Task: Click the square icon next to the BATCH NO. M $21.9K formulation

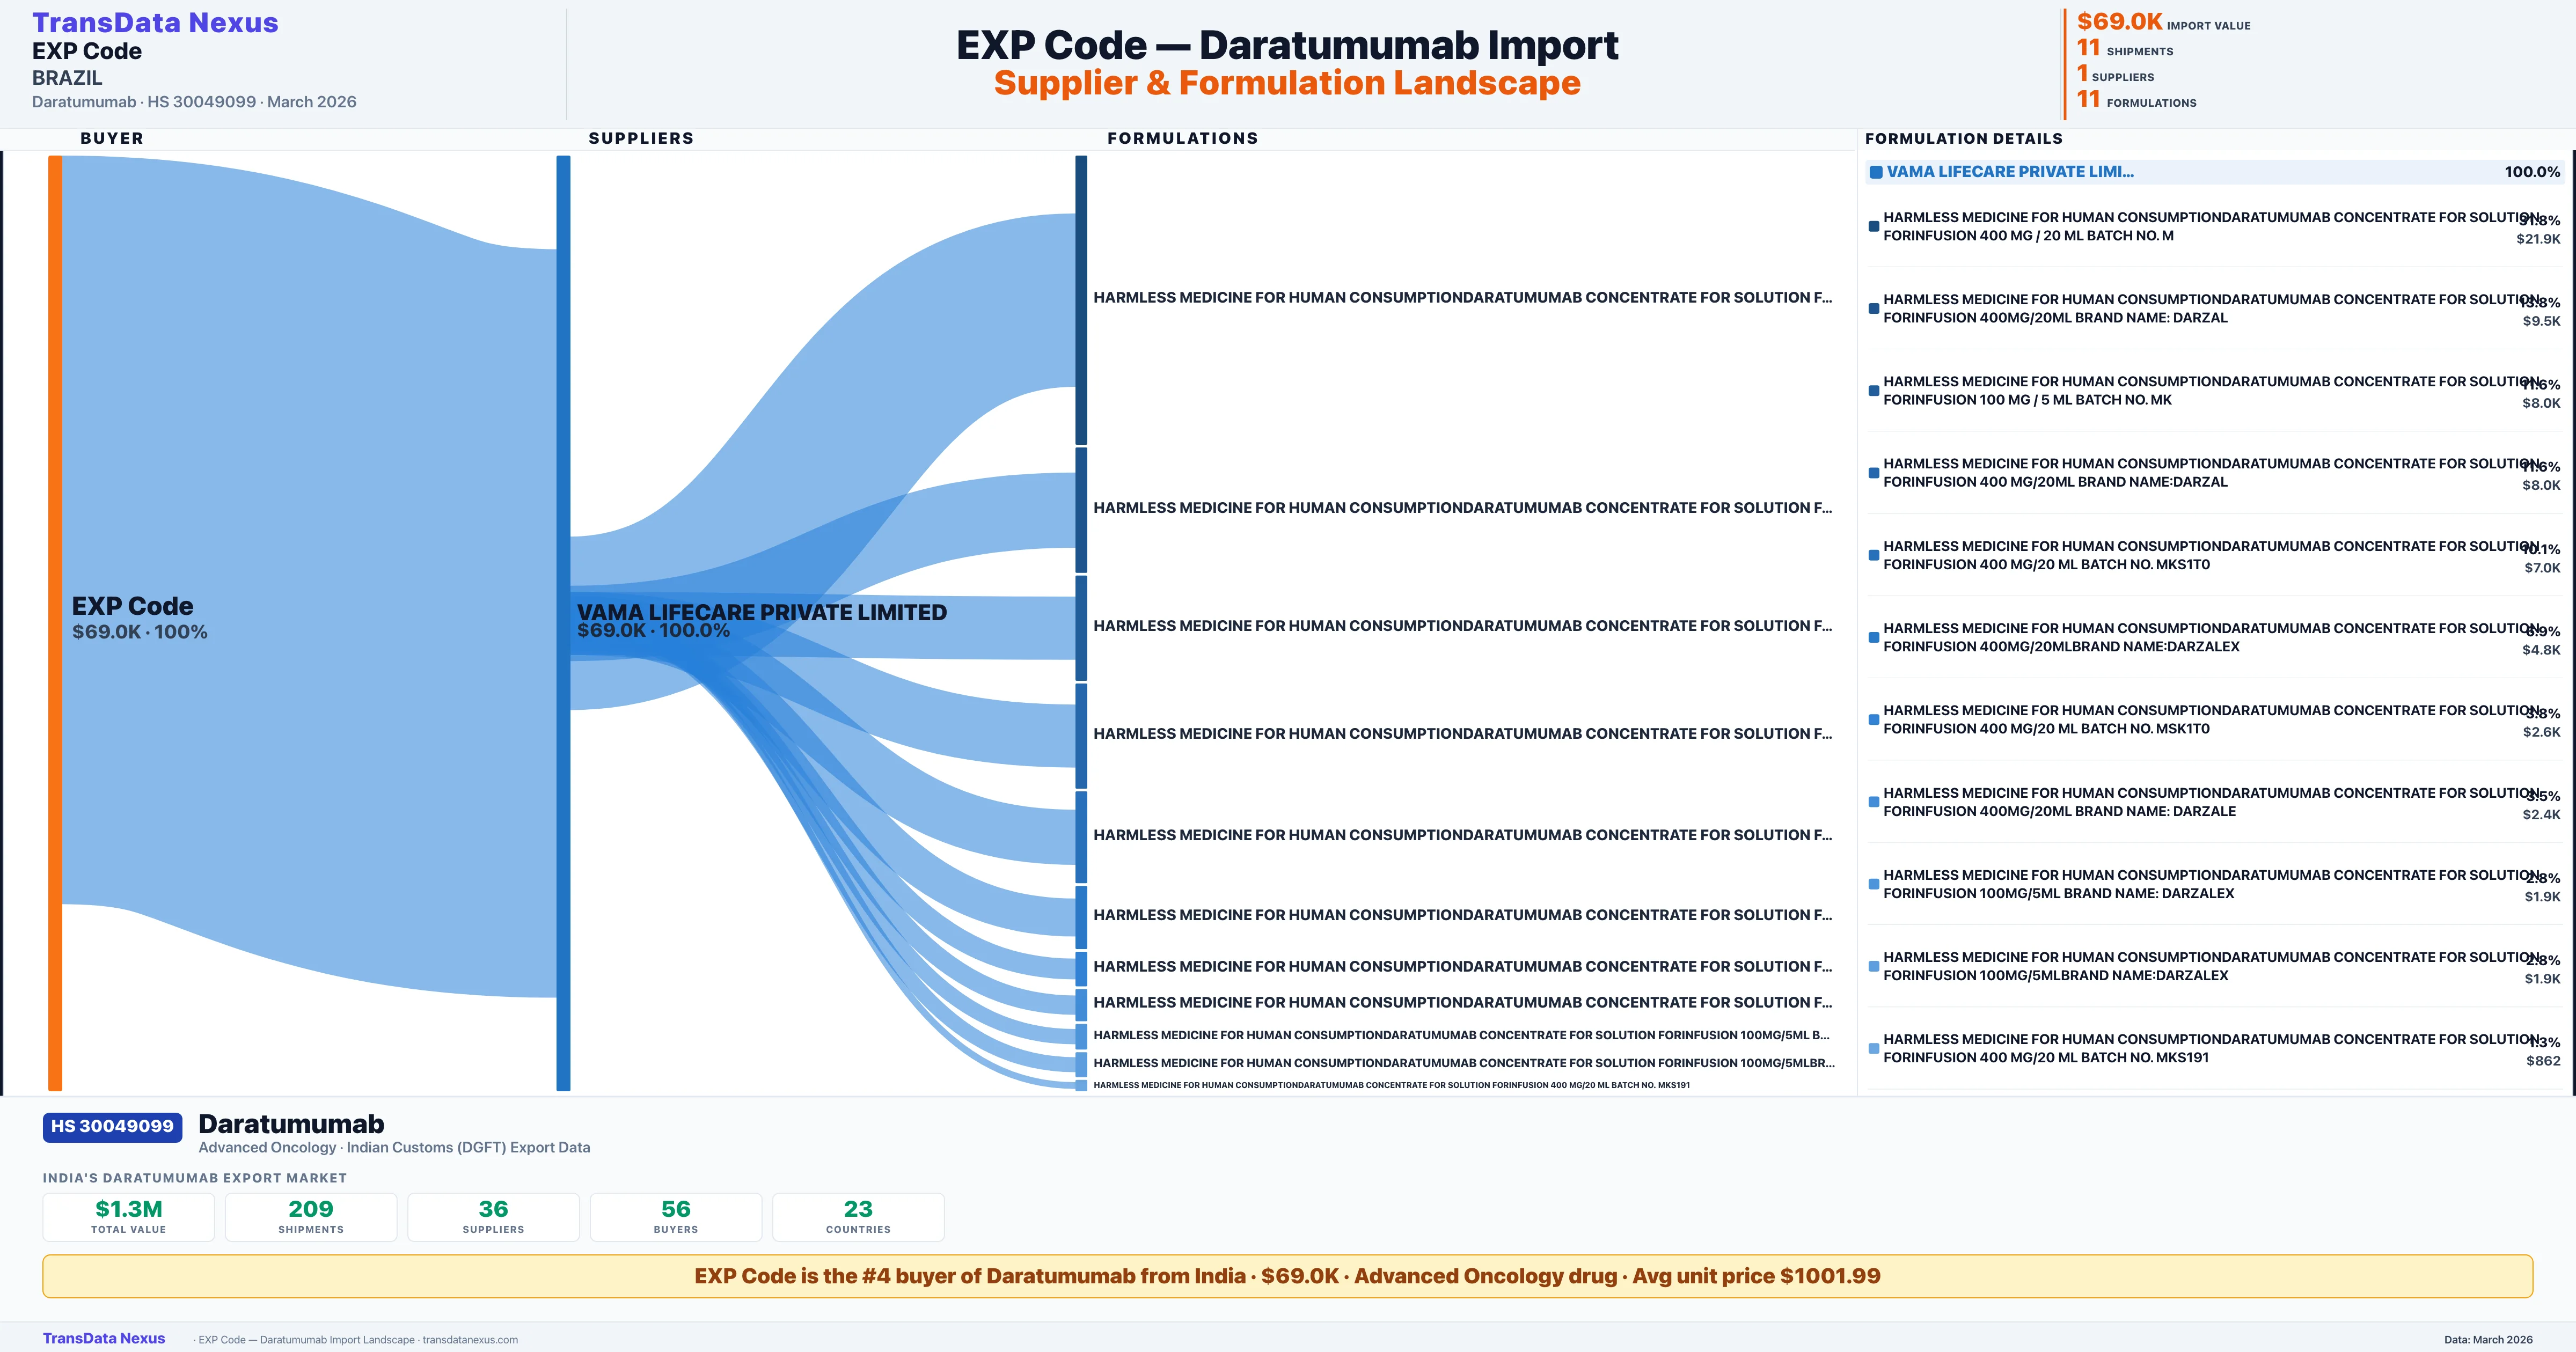Action: (1874, 226)
